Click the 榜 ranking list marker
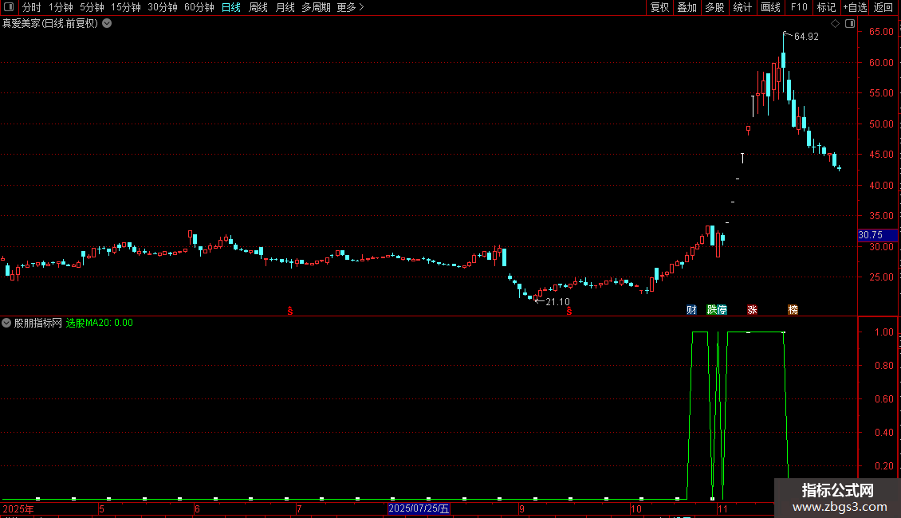This screenshot has height=518, width=901. click(793, 309)
